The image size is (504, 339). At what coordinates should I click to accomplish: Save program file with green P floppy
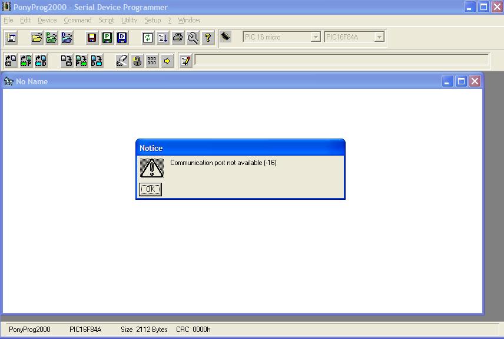(x=107, y=38)
